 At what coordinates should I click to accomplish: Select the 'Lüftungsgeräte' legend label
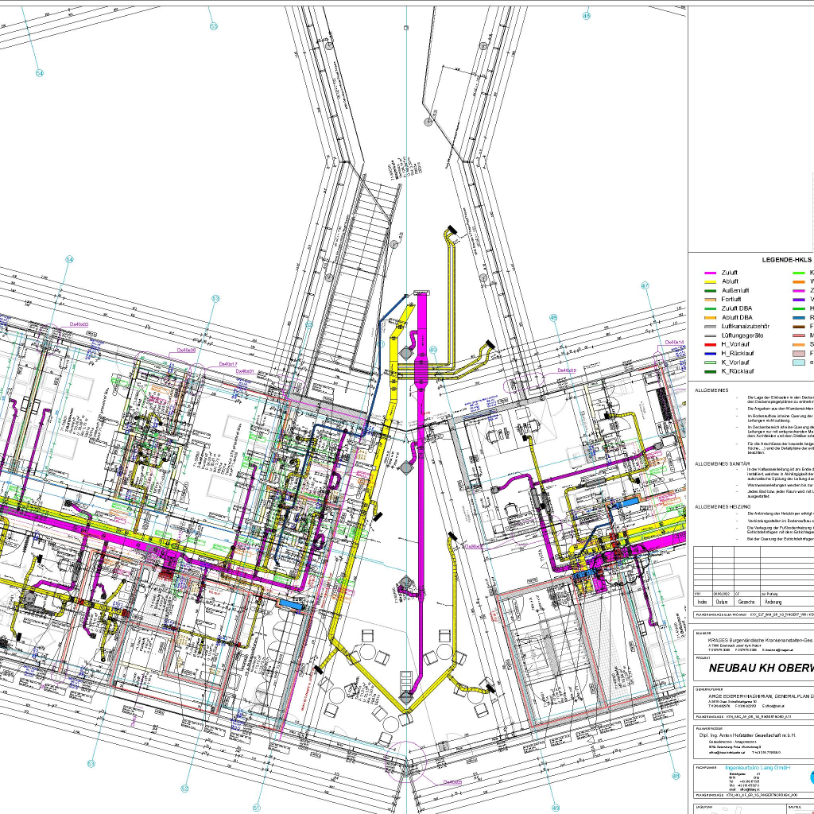(742, 335)
